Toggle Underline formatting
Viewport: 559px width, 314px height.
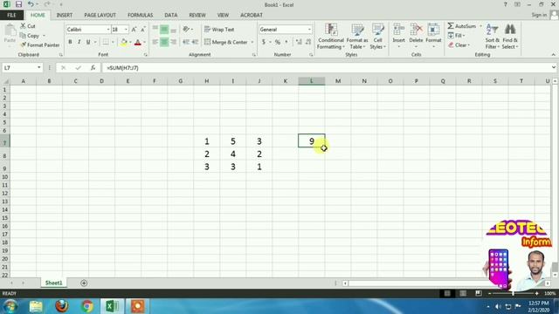88,42
